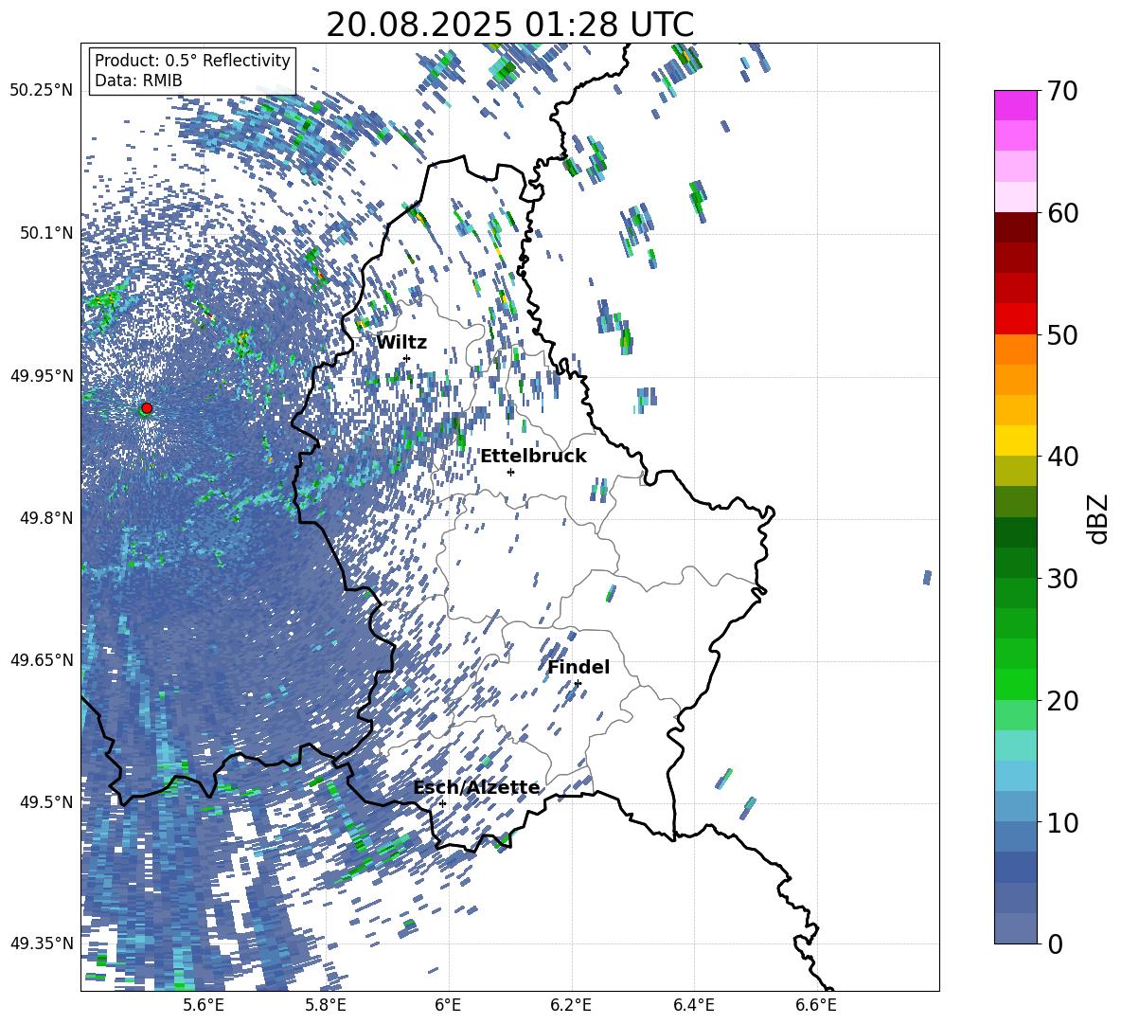Screen dimensions: 1121x1024
Task: Click the 5.6°E longitude label
Action: [203, 1006]
